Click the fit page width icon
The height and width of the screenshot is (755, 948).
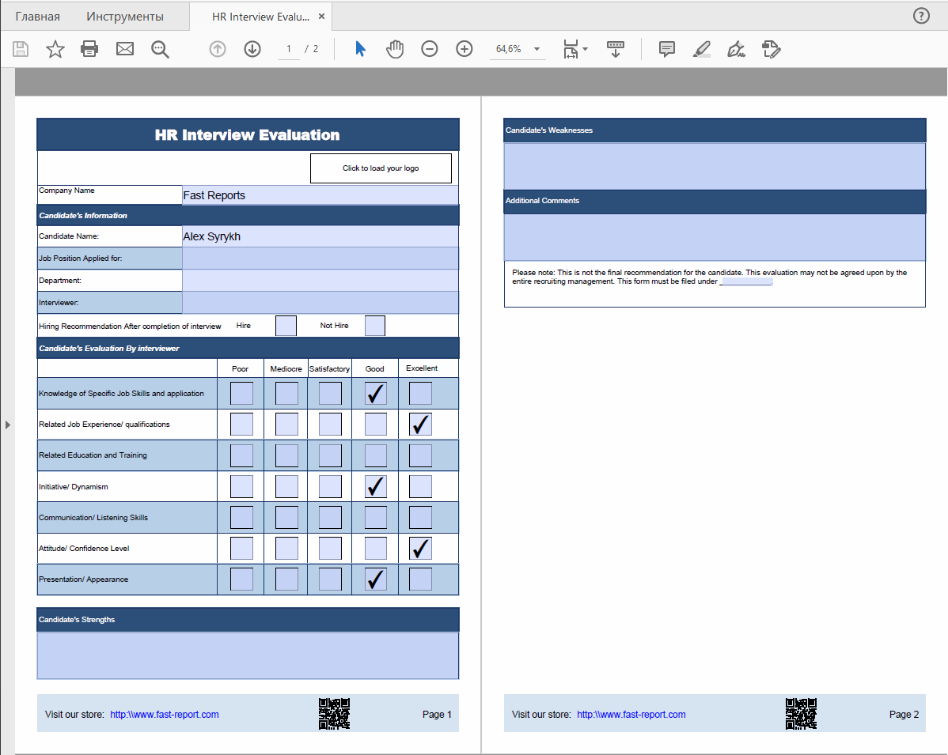(570, 49)
